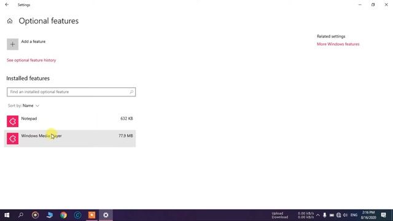Screen dimensions: 393x221
Task: Select the Notepad feature icon
Action: pyautogui.click(x=12, y=122)
